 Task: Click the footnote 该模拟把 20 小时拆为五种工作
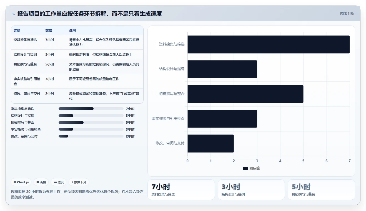pyautogui.click(x=77, y=194)
